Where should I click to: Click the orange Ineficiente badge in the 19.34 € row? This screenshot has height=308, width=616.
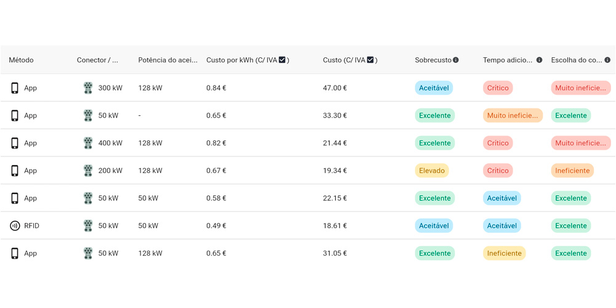pos(572,171)
